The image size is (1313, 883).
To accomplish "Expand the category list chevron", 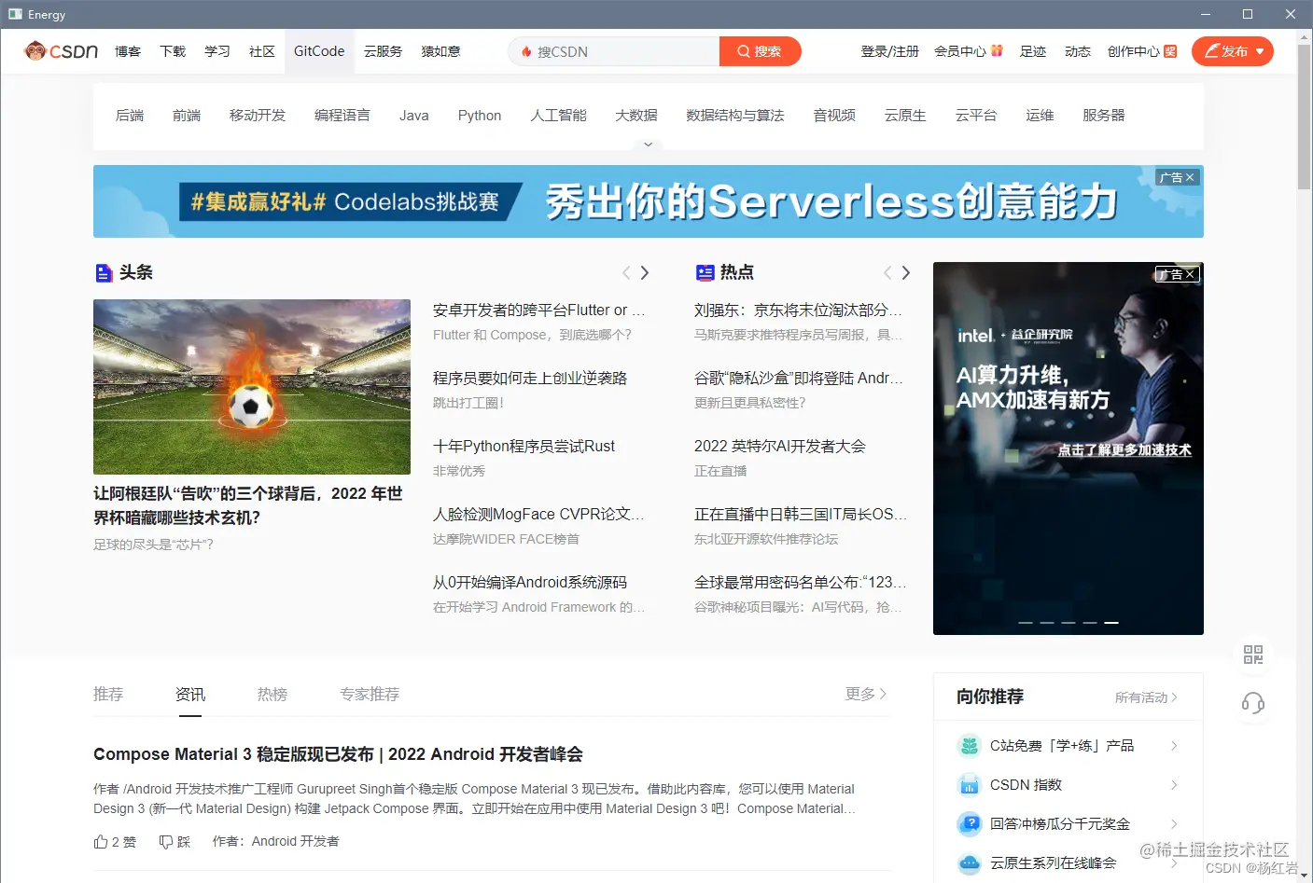I will [648, 145].
